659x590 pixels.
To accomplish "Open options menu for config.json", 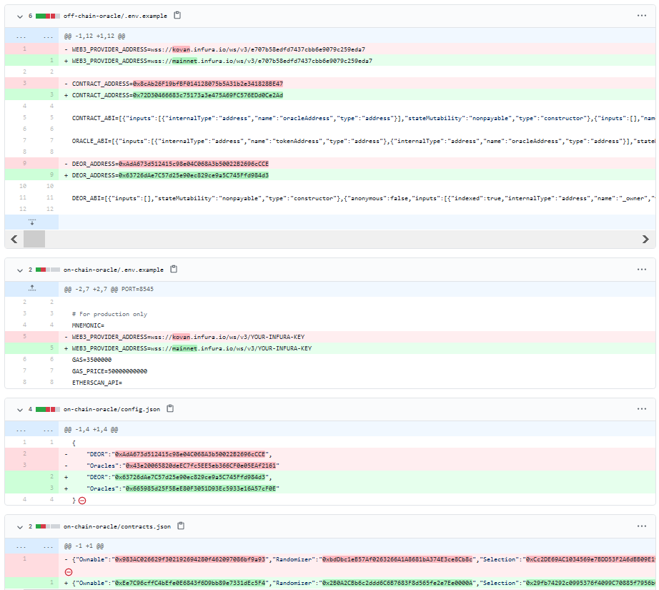I will tap(641, 409).
